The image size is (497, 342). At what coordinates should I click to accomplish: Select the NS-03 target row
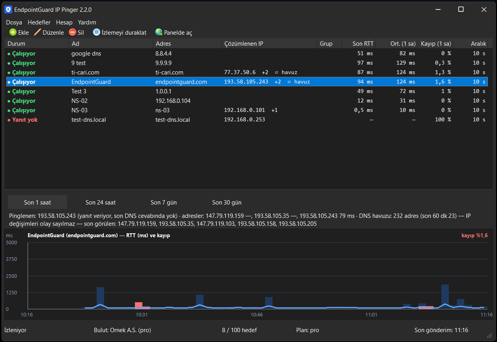point(246,110)
